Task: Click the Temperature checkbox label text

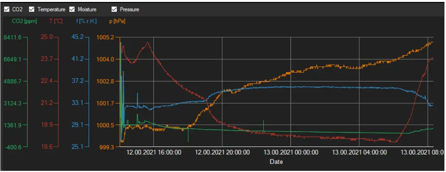Action: tap(51, 9)
